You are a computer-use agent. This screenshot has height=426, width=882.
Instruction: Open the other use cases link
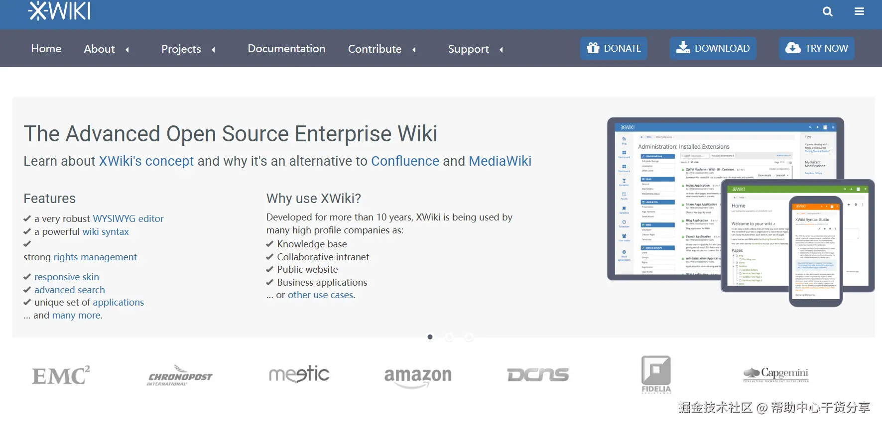pyautogui.click(x=321, y=295)
